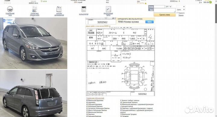Toggle the Перевести checkmark

click(x=177, y=13)
